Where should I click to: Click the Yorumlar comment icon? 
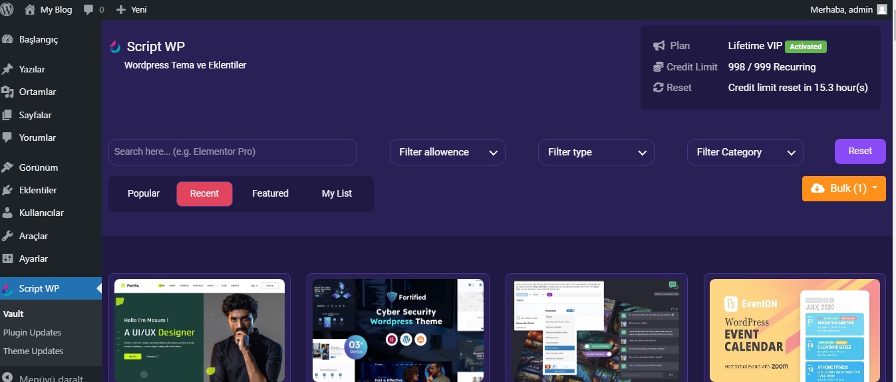8,138
